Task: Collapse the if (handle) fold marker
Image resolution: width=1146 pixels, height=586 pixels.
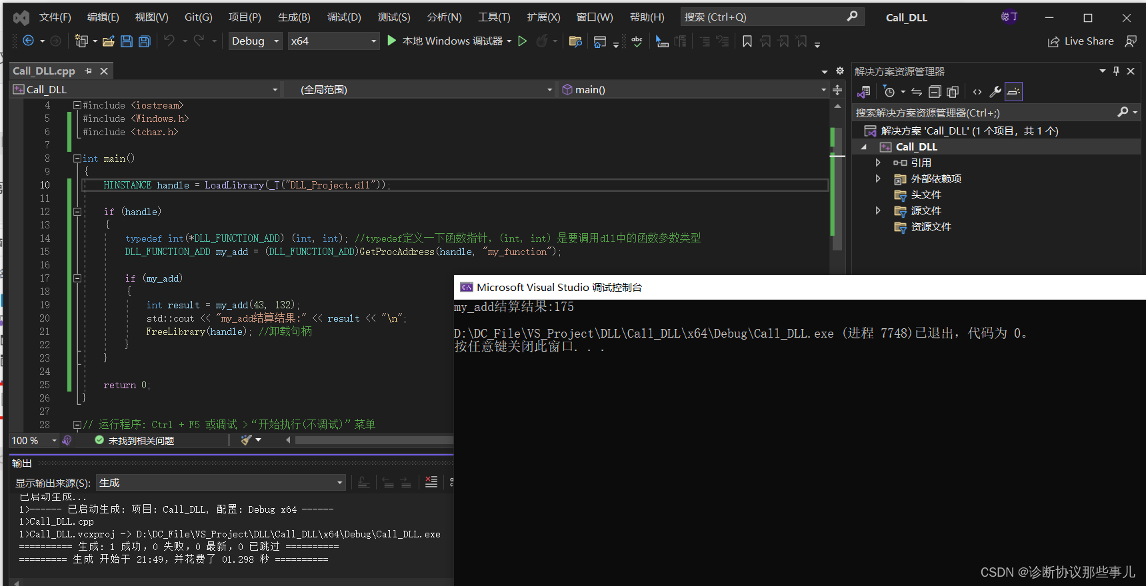Action: (77, 212)
